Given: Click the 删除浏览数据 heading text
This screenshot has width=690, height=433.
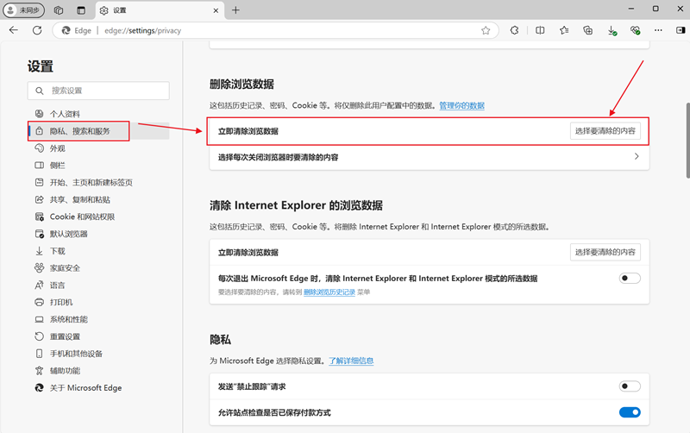Looking at the screenshot, I should [241, 84].
